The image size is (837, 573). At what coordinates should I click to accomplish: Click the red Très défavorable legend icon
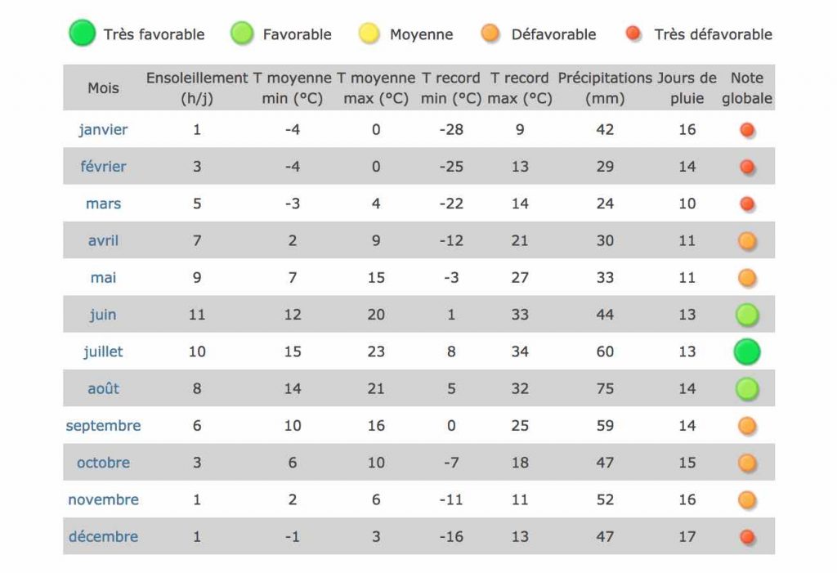[633, 34]
